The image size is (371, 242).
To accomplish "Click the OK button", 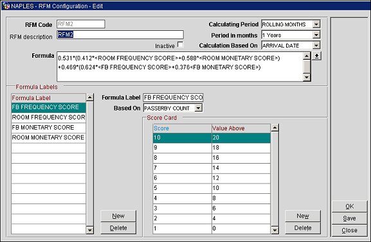I will pyautogui.click(x=350, y=207).
